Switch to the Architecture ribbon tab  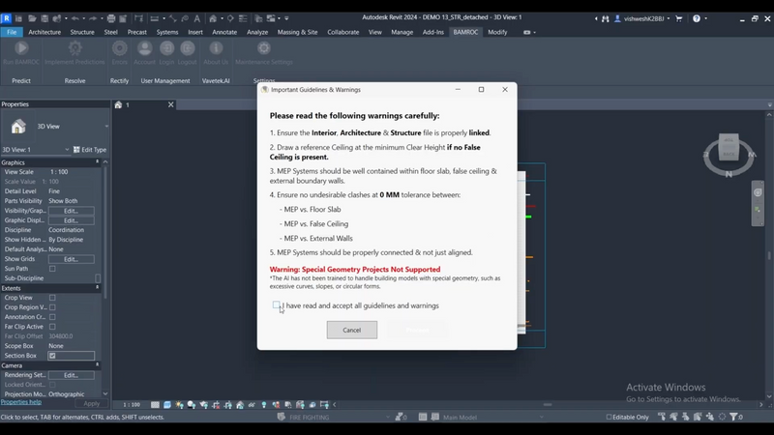coord(45,32)
